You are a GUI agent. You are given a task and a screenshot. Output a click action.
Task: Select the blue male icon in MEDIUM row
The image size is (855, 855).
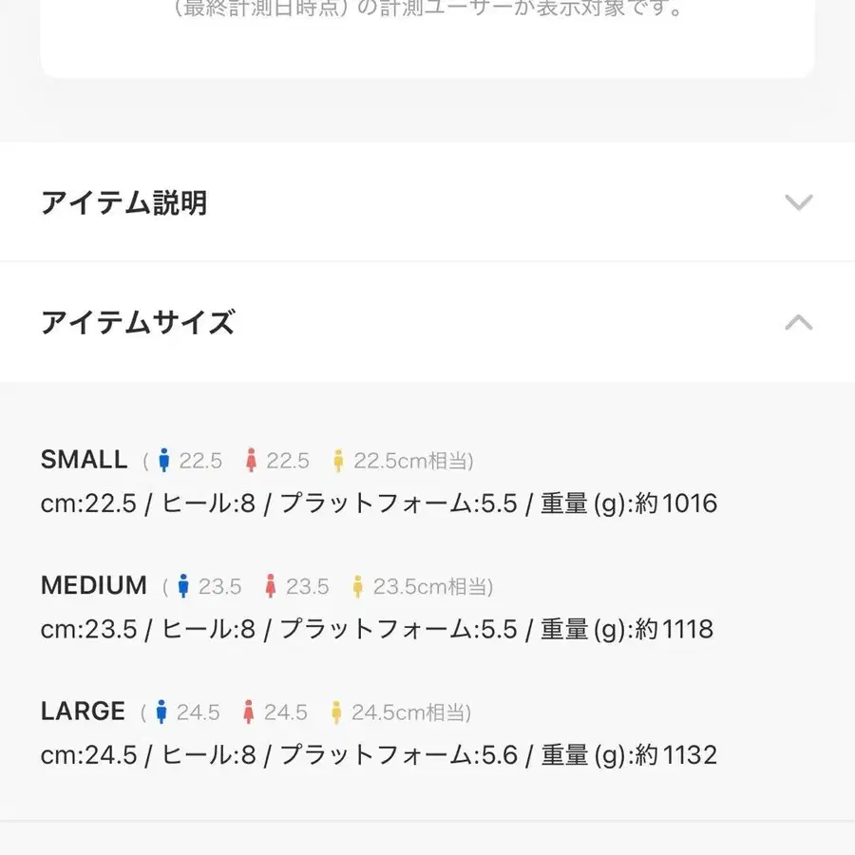pos(184,586)
